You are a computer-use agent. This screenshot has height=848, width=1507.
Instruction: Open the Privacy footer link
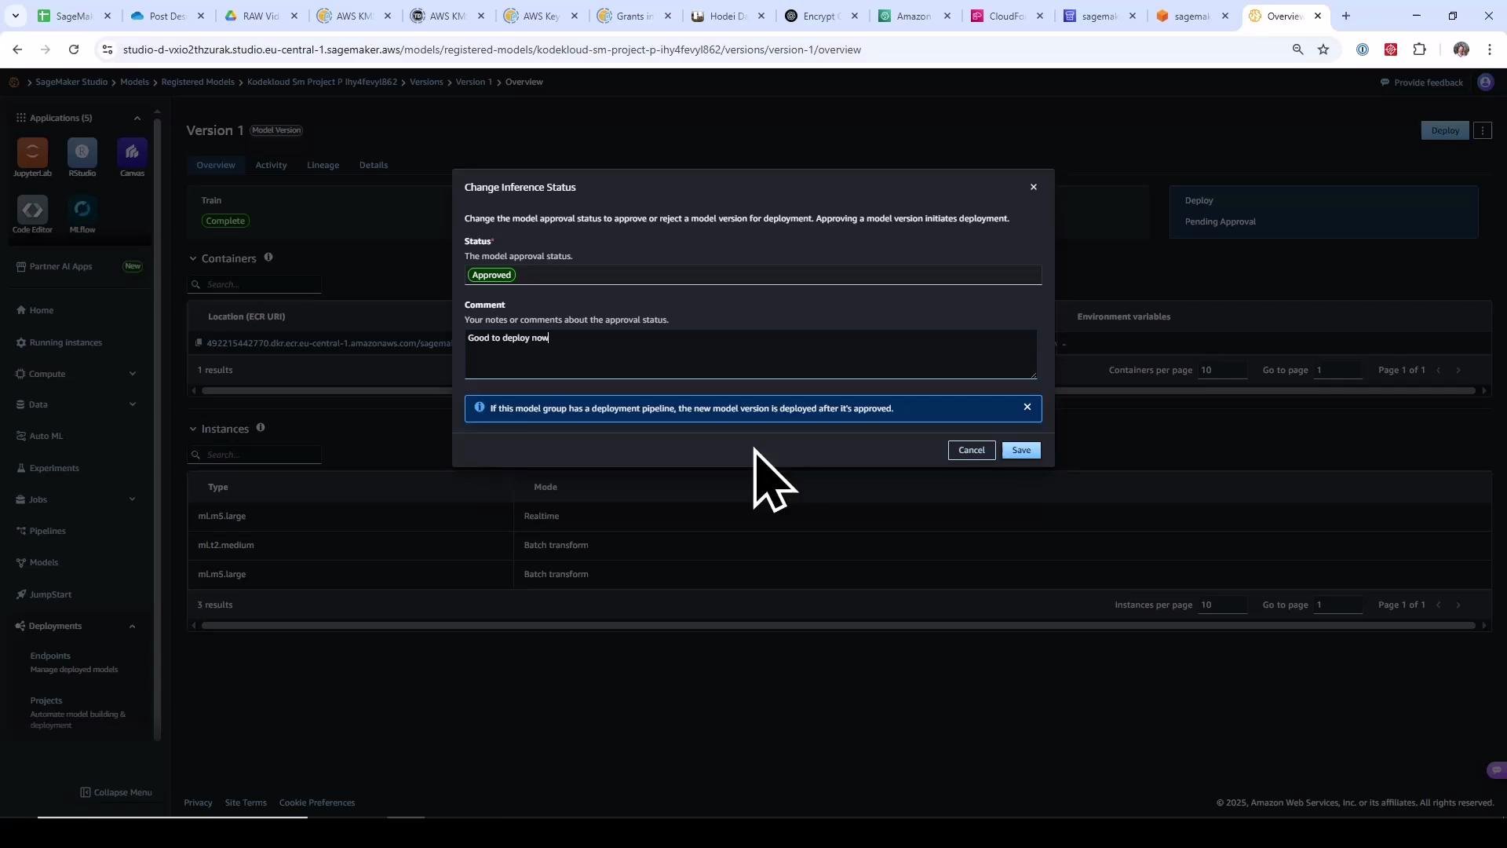(198, 802)
